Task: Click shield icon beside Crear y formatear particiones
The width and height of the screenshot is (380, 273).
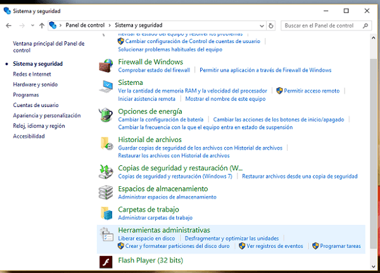Action: (x=121, y=246)
